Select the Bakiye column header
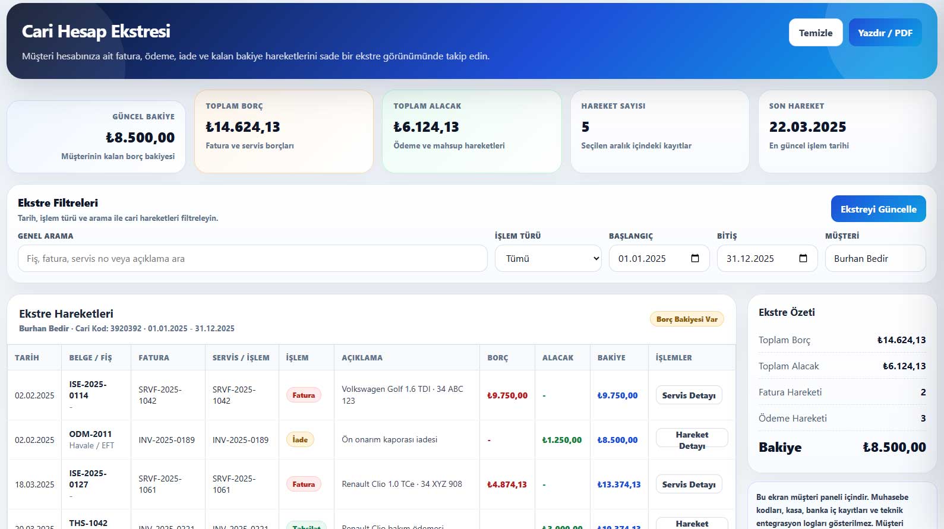The image size is (944, 529). 611,357
